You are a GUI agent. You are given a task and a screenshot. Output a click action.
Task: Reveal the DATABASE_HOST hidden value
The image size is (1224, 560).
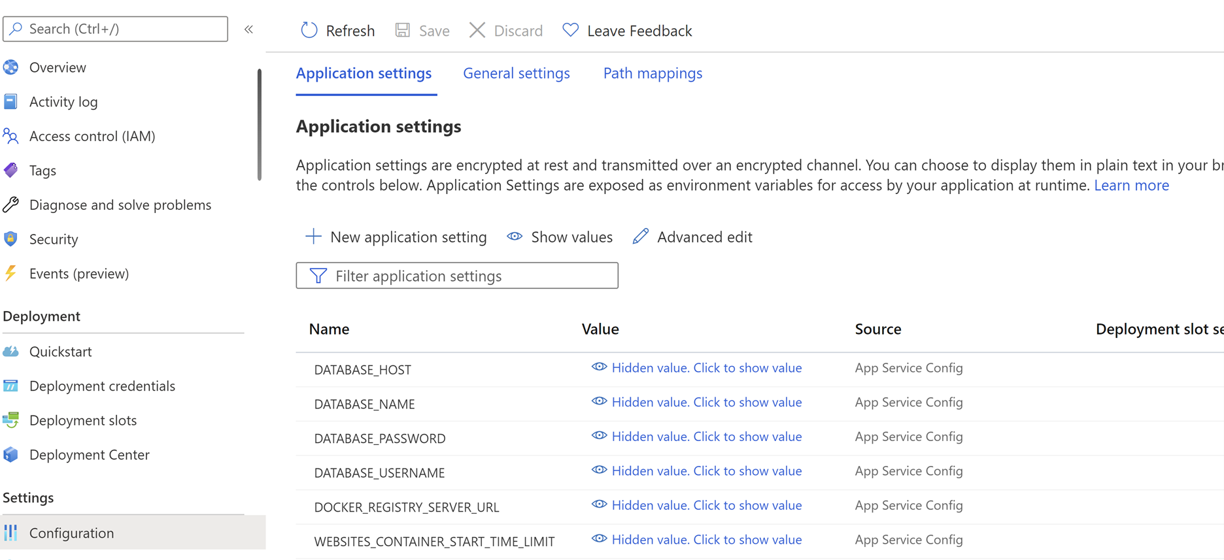[706, 368]
